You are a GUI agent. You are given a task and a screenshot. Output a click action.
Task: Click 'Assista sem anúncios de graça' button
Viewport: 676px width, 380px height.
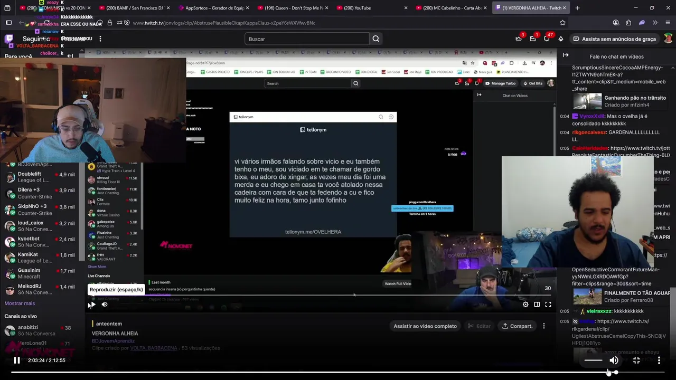pyautogui.click(x=615, y=39)
